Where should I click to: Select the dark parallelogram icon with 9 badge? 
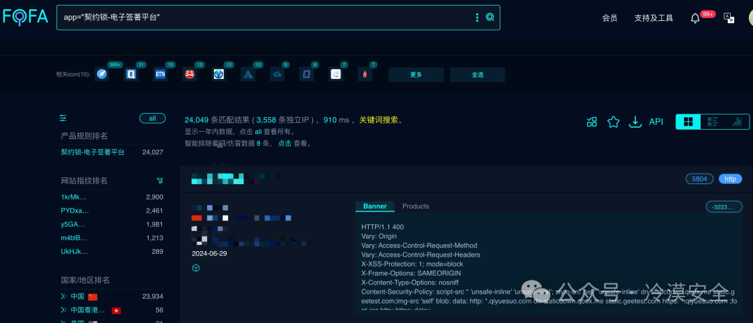(x=306, y=74)
